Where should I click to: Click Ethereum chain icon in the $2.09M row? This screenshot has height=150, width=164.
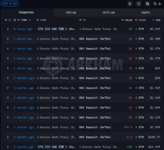(x=8, y=127)
